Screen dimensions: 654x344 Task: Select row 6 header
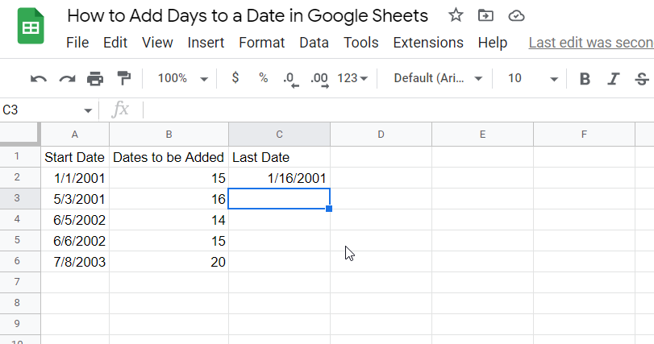20,262
